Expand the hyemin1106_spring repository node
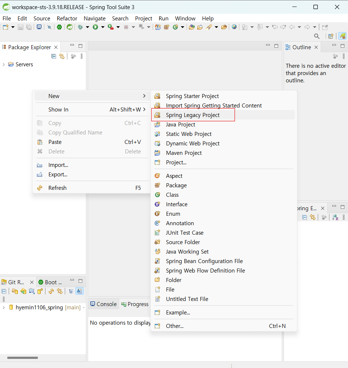This screenshot has width=348, height=368. [x=4, y=308]
